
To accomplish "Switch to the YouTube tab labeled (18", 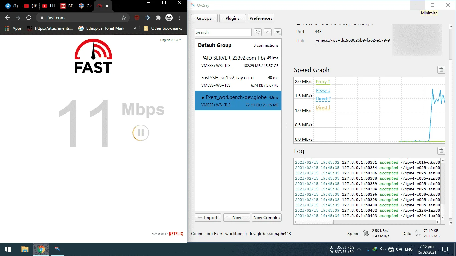I will pos(30,6).
